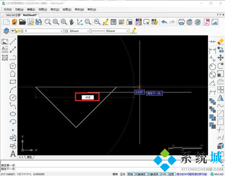225x176 pixels.
Task: Select the Rectangle drawing tool
Action: coord(13,81)
